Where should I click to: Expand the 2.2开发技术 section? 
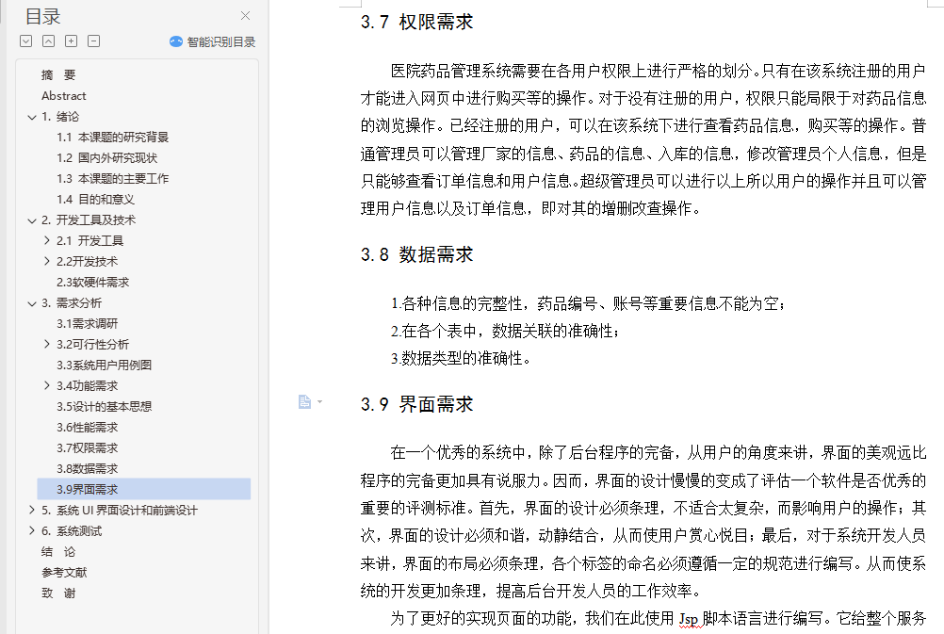tap(47, 261)
